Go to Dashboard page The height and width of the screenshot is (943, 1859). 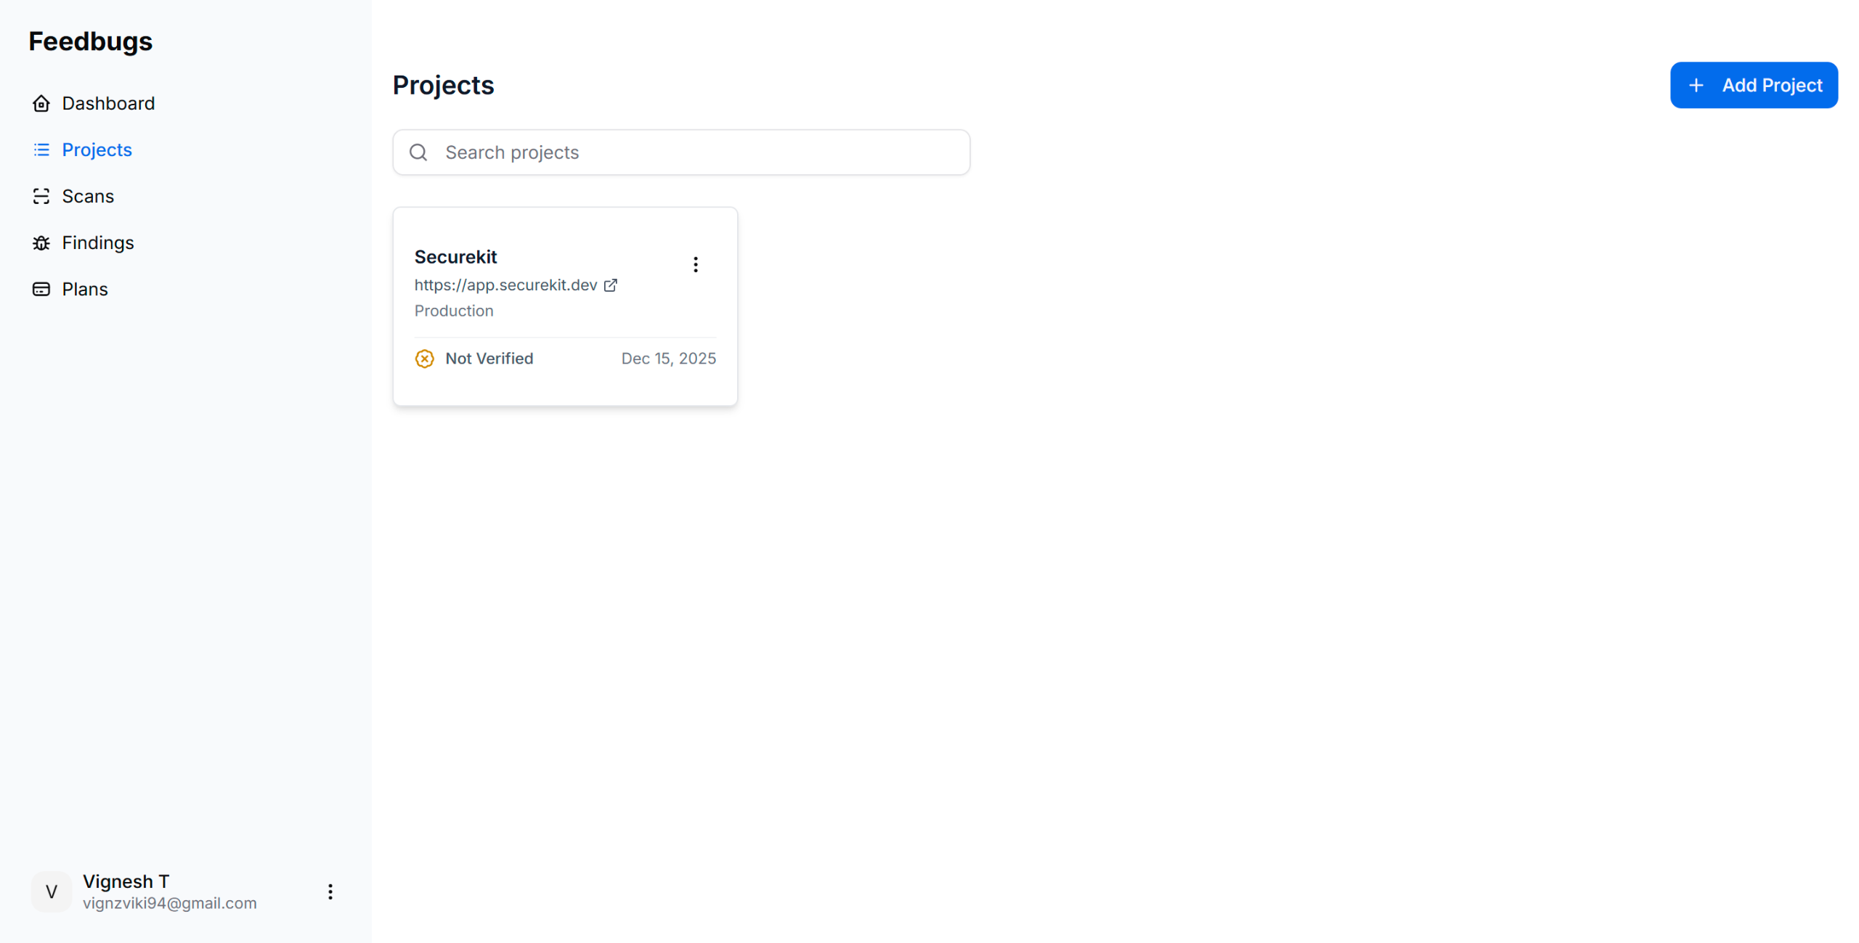click(108, 104)
